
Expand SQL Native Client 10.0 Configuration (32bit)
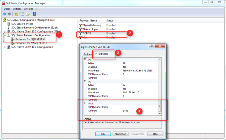click(x=5, y=31)
